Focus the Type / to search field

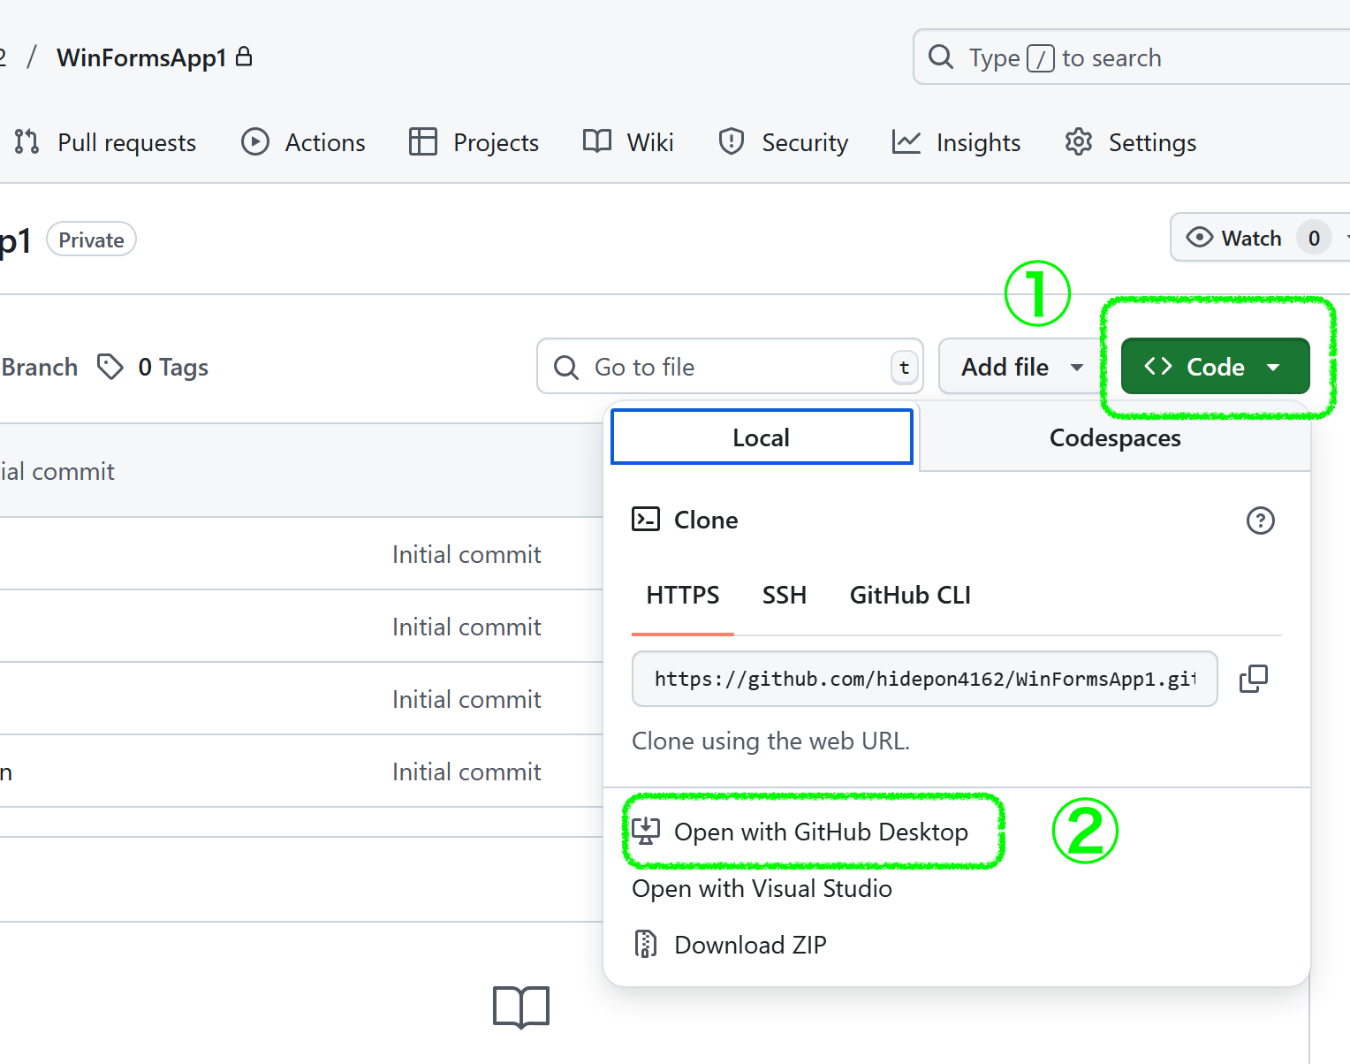[1132, 57]
